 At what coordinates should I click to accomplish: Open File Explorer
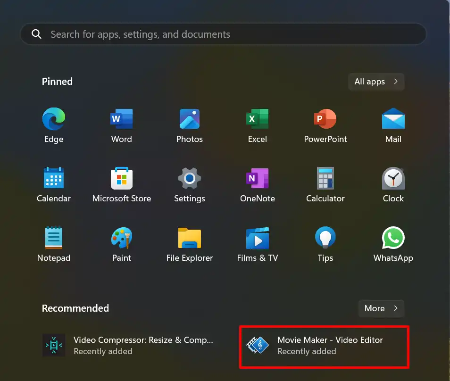pyautogui.click(x=190, y=244)
